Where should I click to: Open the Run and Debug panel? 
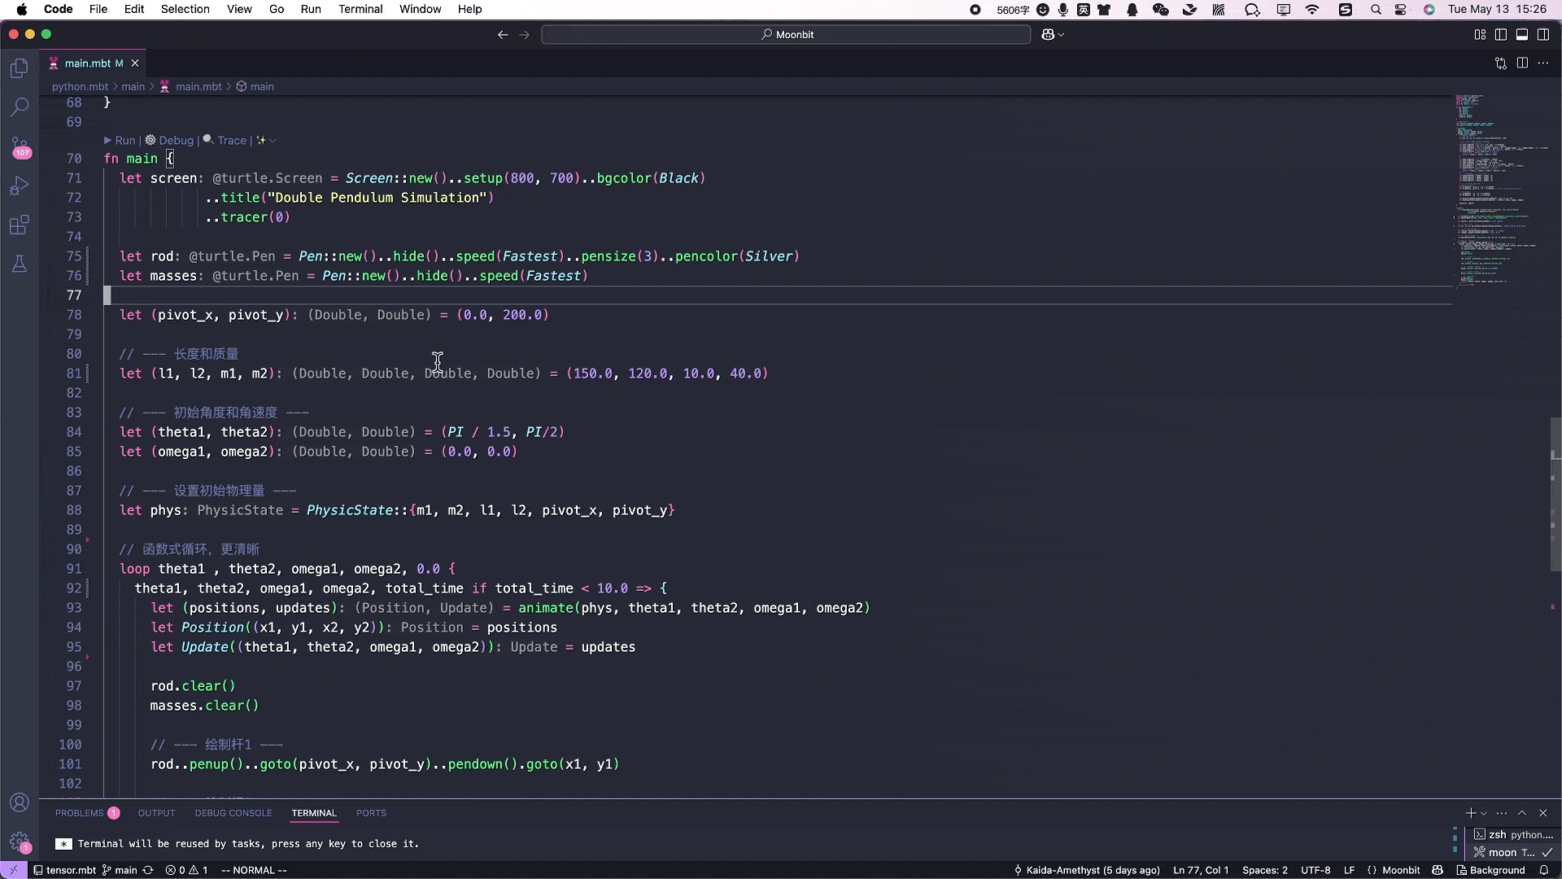(x=20, y=186)
